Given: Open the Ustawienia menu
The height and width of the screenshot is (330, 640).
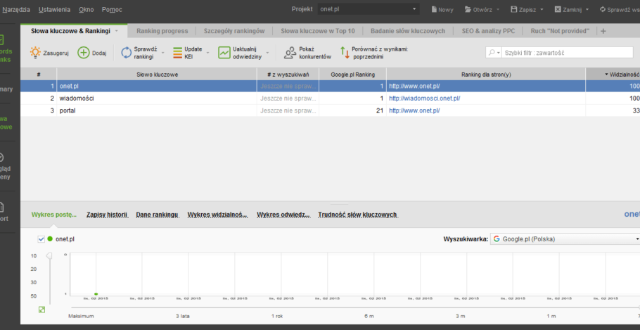Looking at the screenshot, I should [54, 9].
